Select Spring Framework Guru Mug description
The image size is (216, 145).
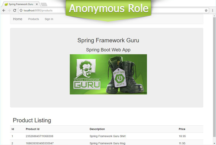click(108, 143)
